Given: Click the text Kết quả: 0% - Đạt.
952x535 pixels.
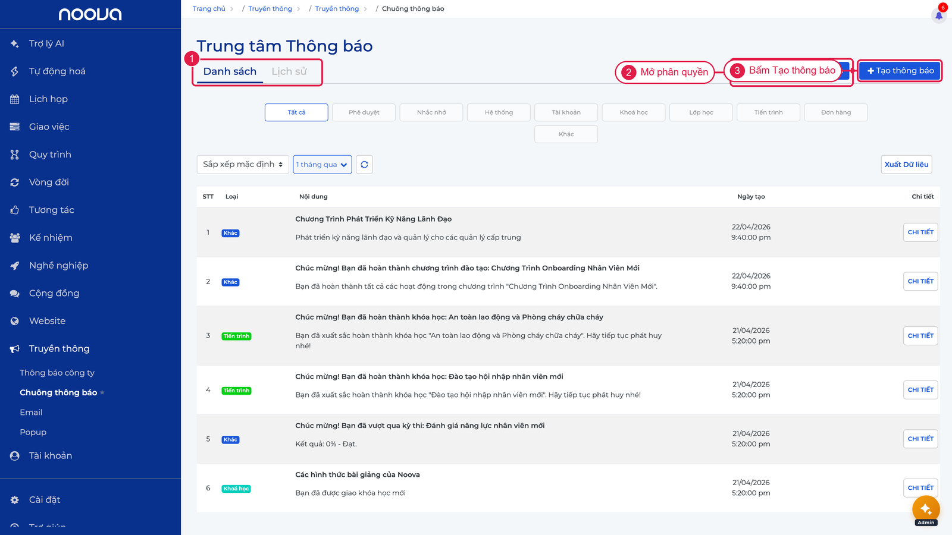Looking at the screenshot, I should [326, 444].
